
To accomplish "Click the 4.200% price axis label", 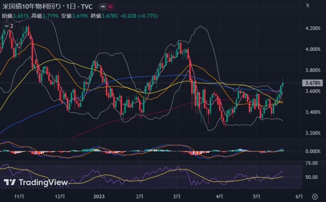I will click(312, 28).
